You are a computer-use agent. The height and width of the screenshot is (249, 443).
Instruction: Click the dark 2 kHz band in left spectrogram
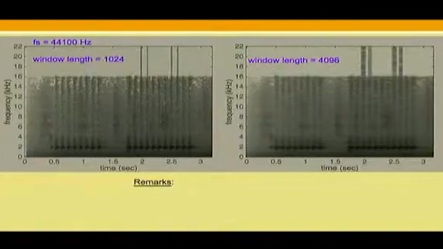point(77,147)
